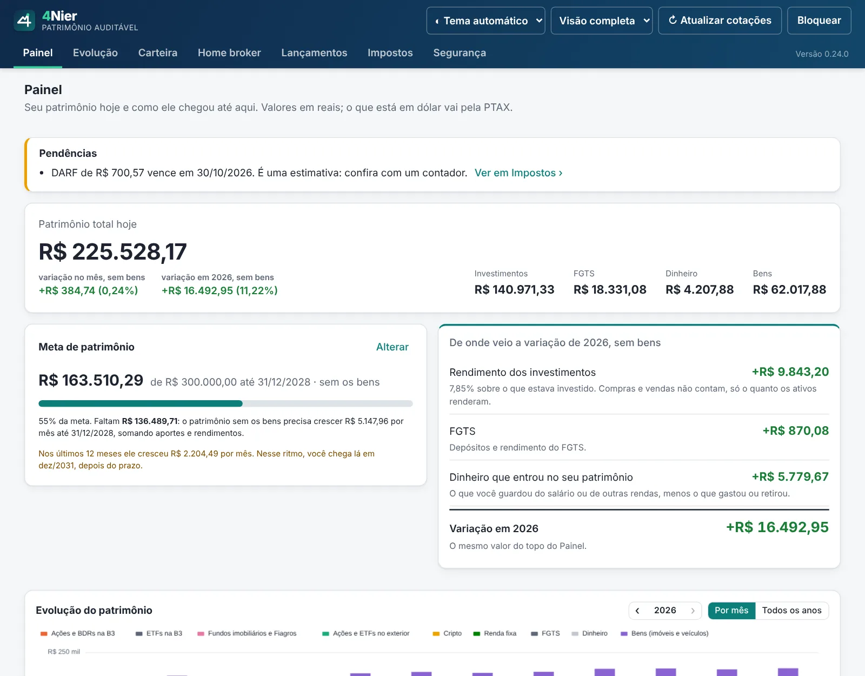Select Por mês chart view
865x676 pixels.
coord(731,611)
